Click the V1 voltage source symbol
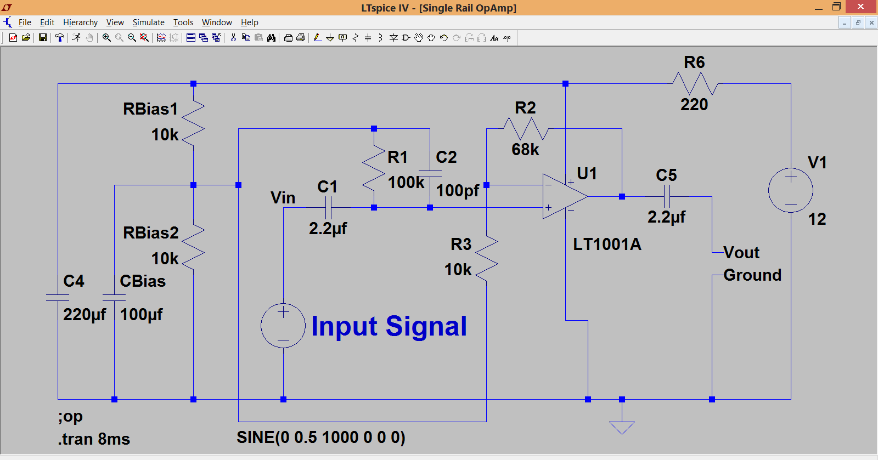This screenshot has width=878, height=460. [791, 190]
